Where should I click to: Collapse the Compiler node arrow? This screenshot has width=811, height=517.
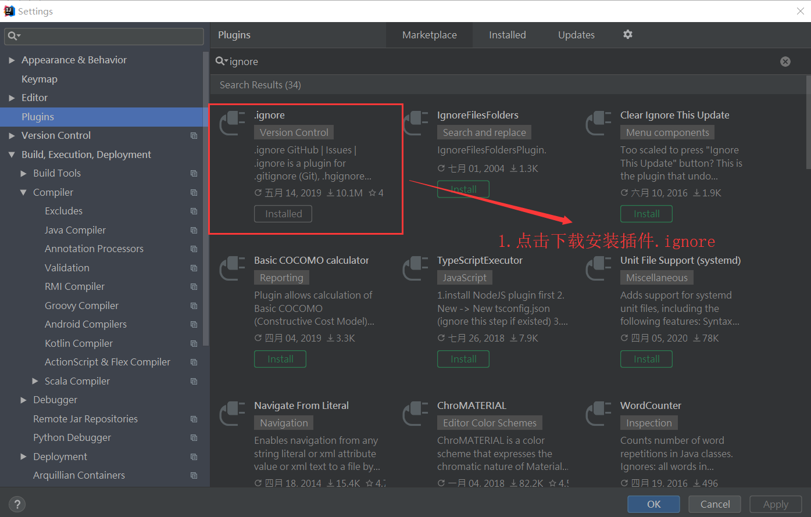pyautogui.click(x=23, y=192)
